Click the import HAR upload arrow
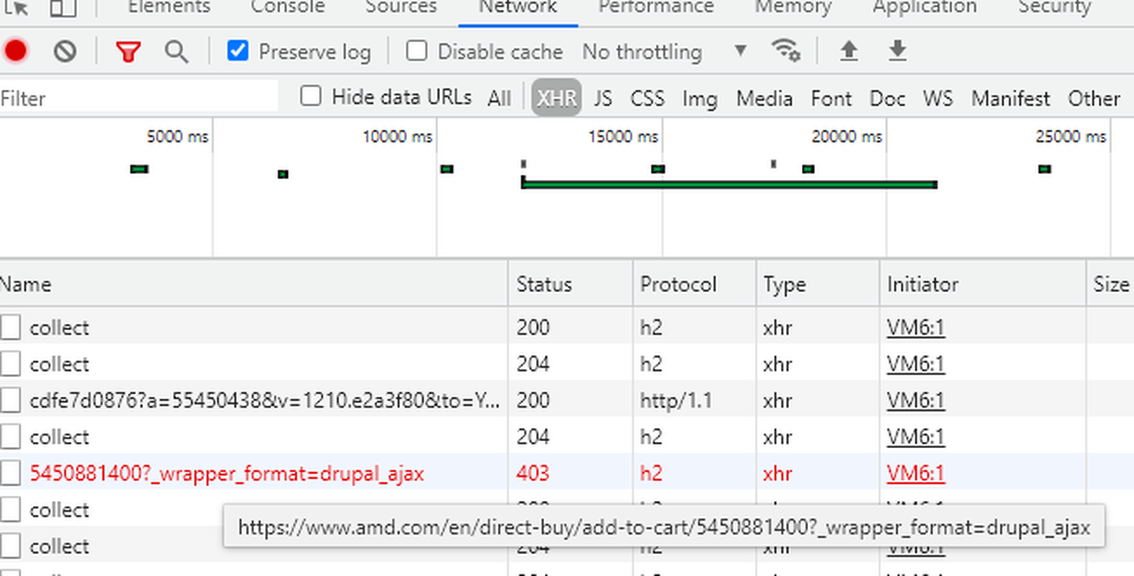The width and height of the screenshot is (1134, 576). click(x=849, y=51)
